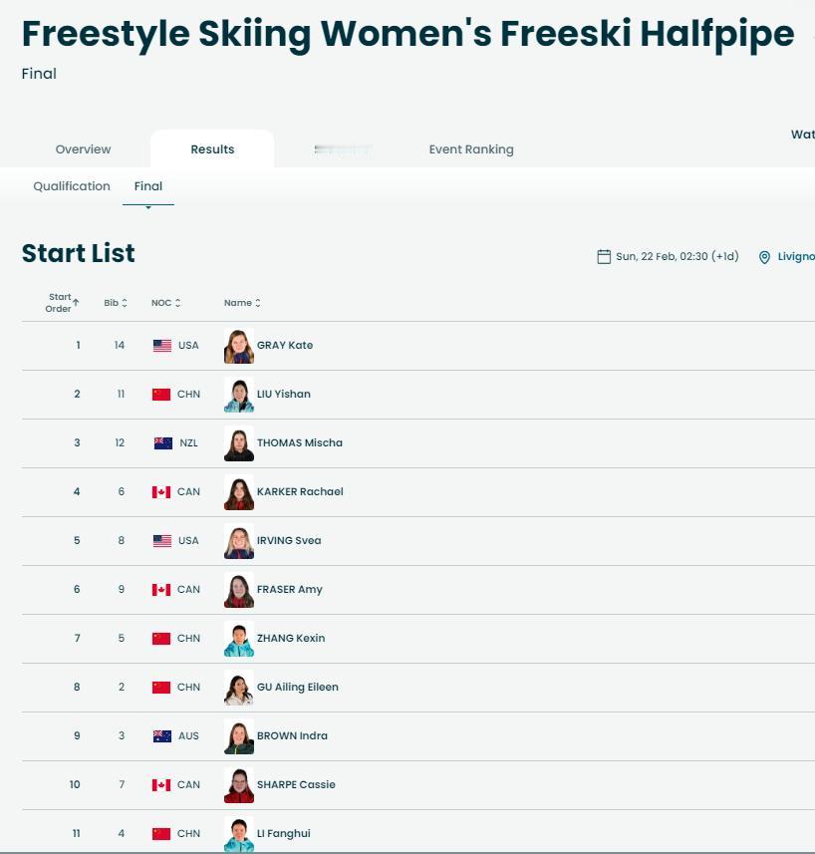Click the location pin icon near Livigno
This screenshot has height=854, width=815.
(x=764, y=257)
